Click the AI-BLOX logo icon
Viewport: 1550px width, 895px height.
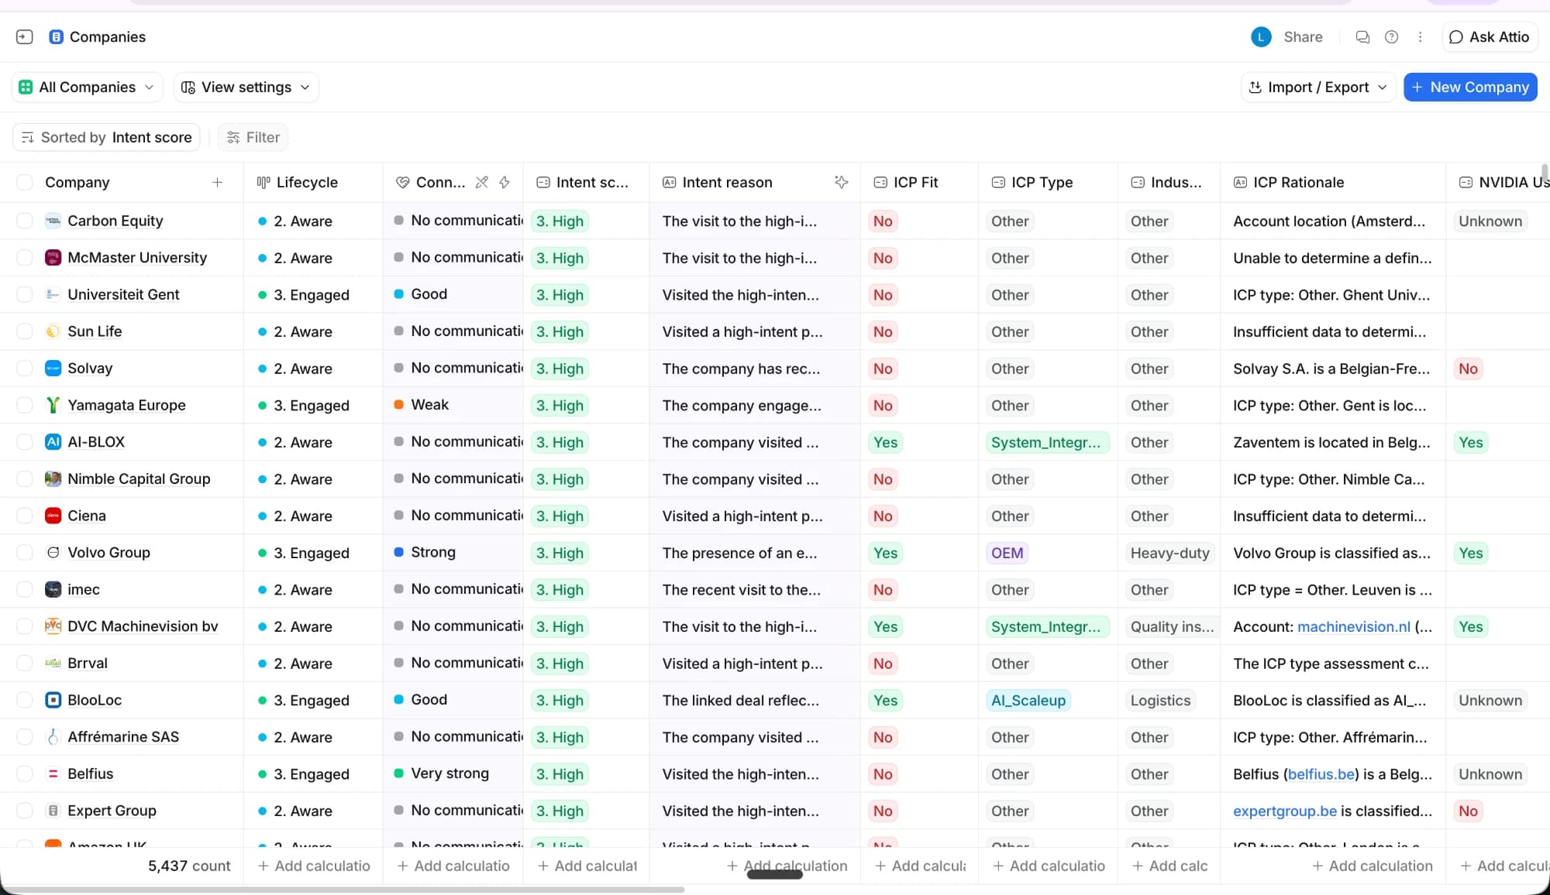(x=53, y=442)
